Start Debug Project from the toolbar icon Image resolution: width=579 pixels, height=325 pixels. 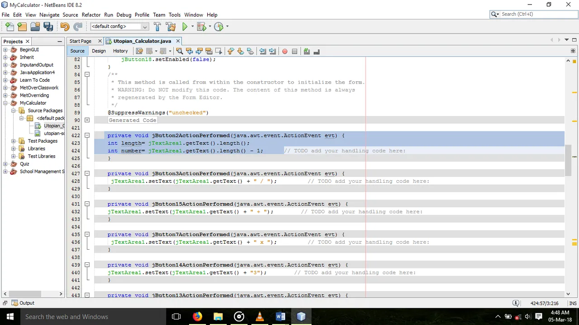pos(201,27)
